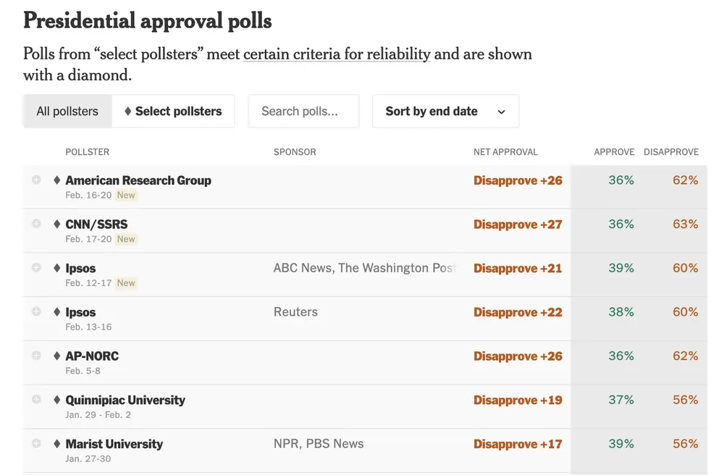
Task: Toggle to Select pollsters filter
Action: click(173, 112)
